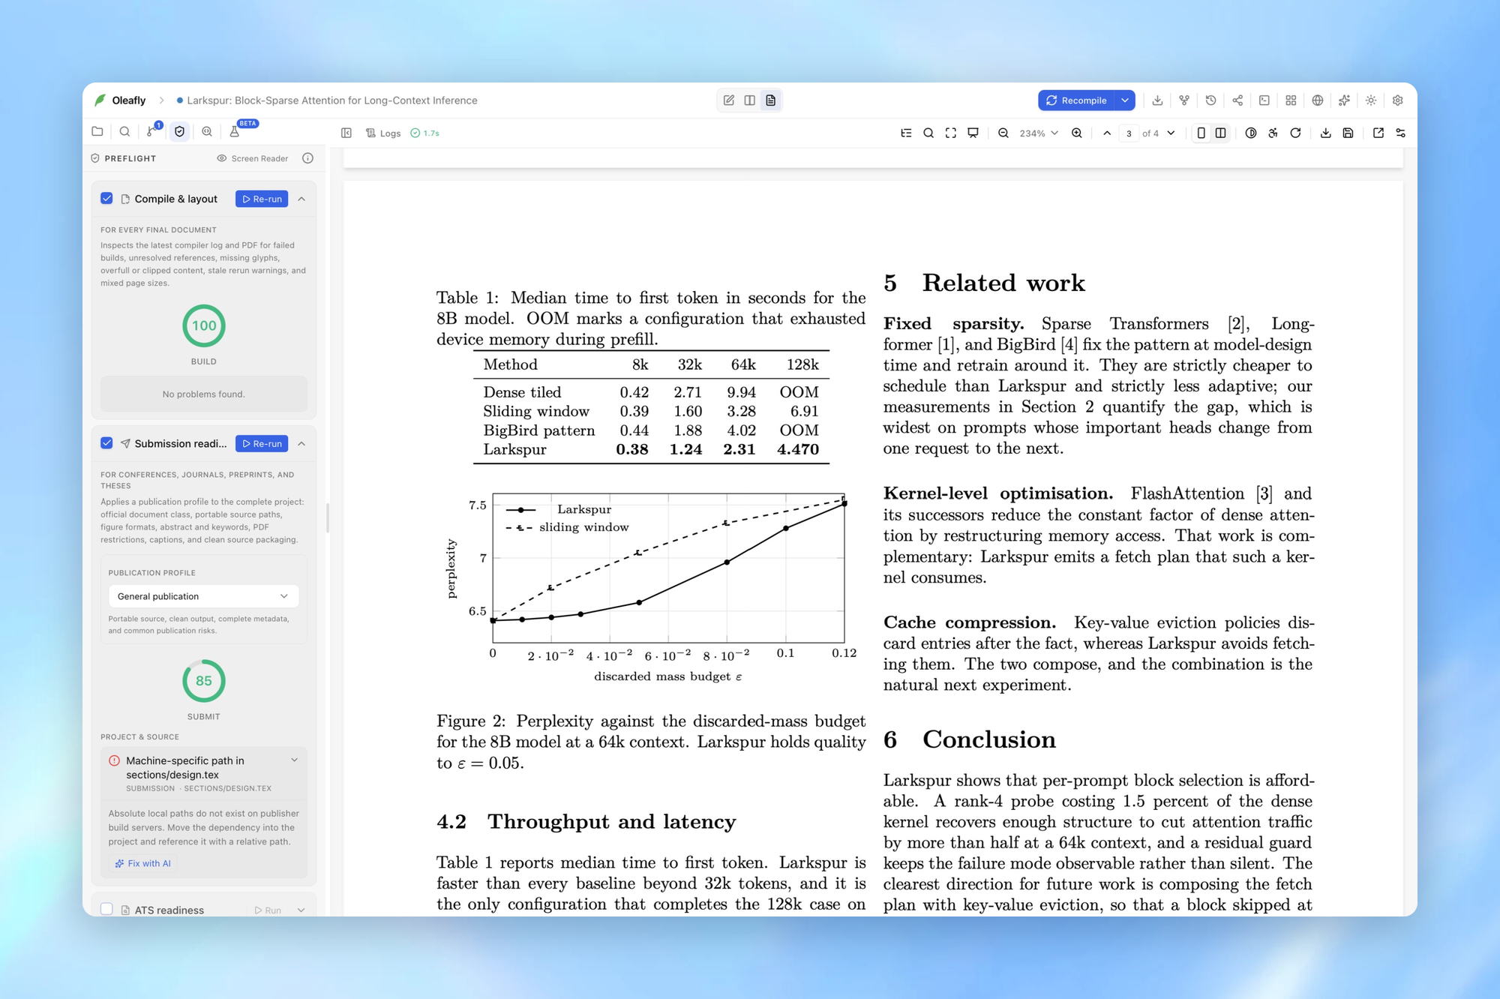Rotate the PDF page
This screenshot has height=999, width=1500.
(1295, 133)
